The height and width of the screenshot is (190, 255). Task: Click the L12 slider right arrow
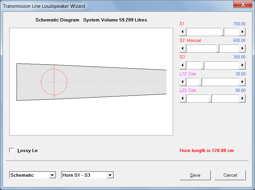tap(242, 82)
